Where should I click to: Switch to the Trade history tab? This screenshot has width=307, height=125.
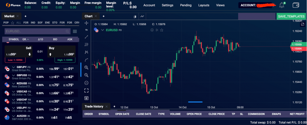point(94,107)
